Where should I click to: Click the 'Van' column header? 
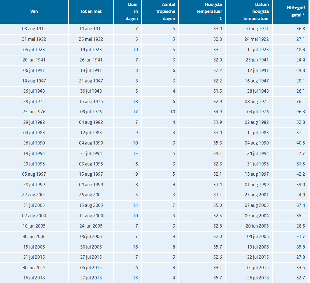tap(34, 11)
